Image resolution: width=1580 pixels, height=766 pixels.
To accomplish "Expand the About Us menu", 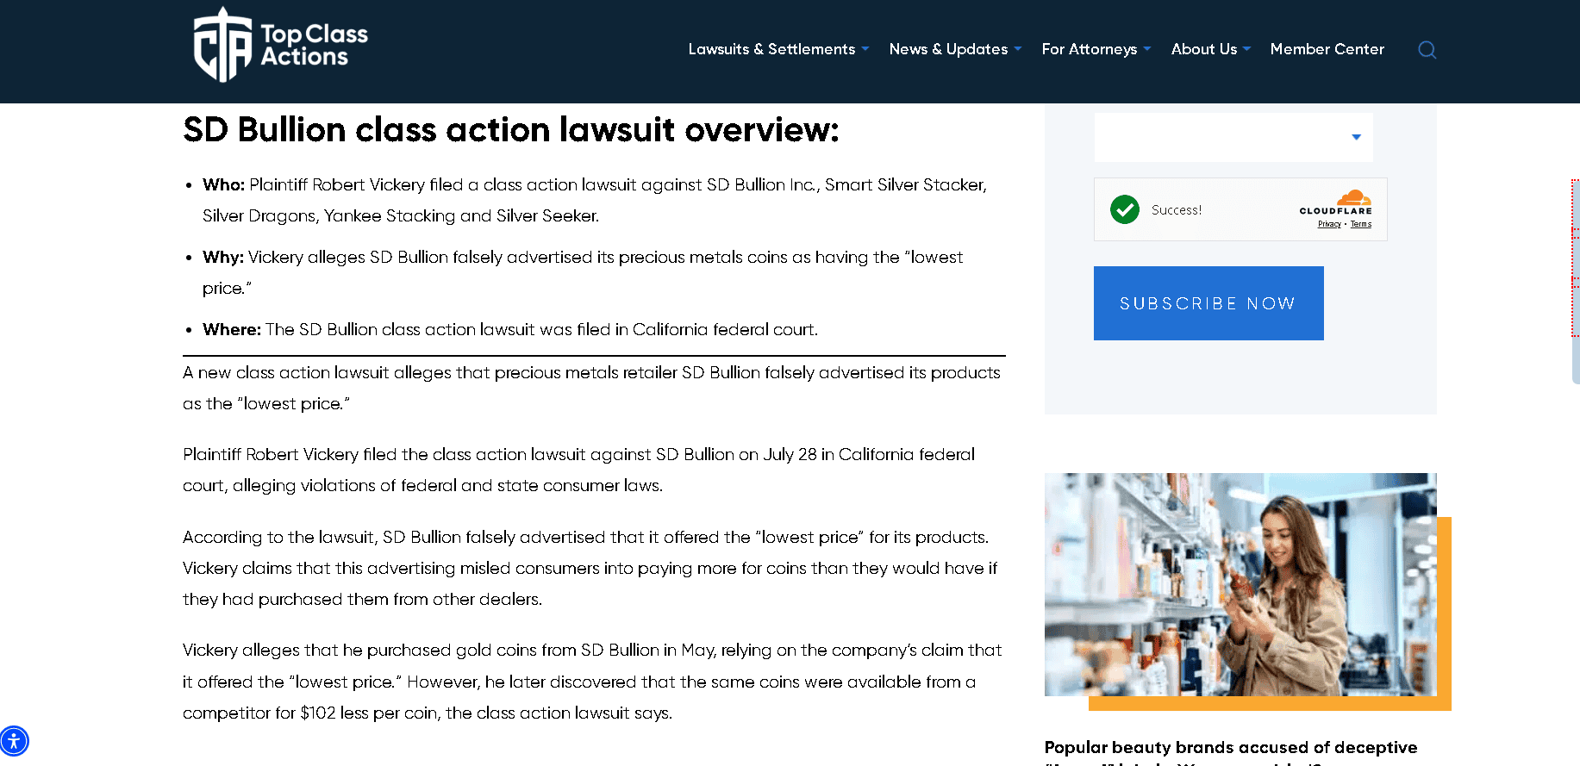I will pos(1211,49).
